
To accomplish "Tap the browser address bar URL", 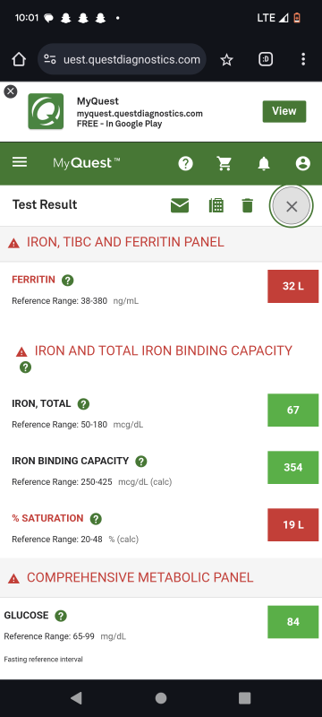I will (123, 59).
